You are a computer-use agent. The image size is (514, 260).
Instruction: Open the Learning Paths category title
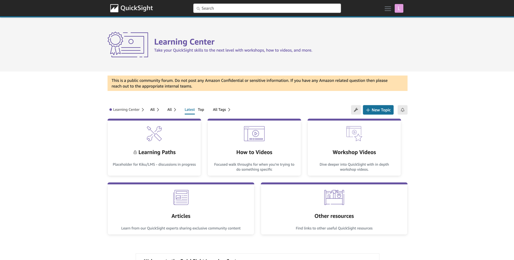click(x=157, y=152)
